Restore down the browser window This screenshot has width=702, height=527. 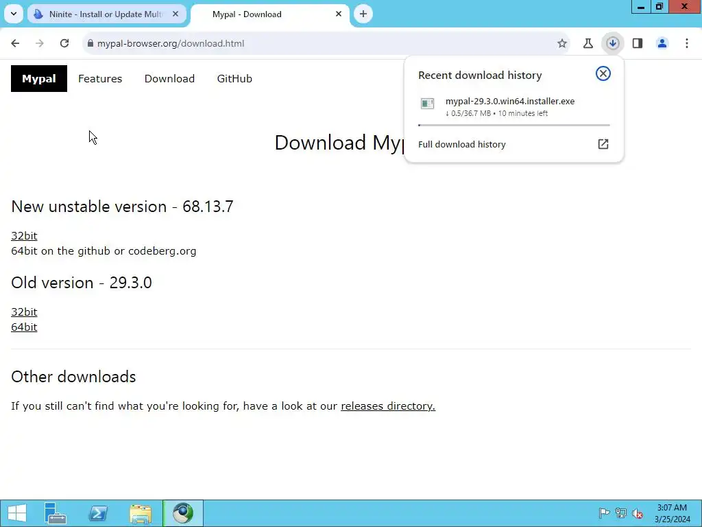[x=659, y=7]
